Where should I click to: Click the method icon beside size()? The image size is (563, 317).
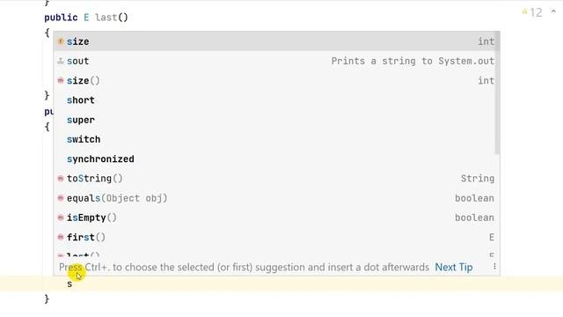(61, 80)
